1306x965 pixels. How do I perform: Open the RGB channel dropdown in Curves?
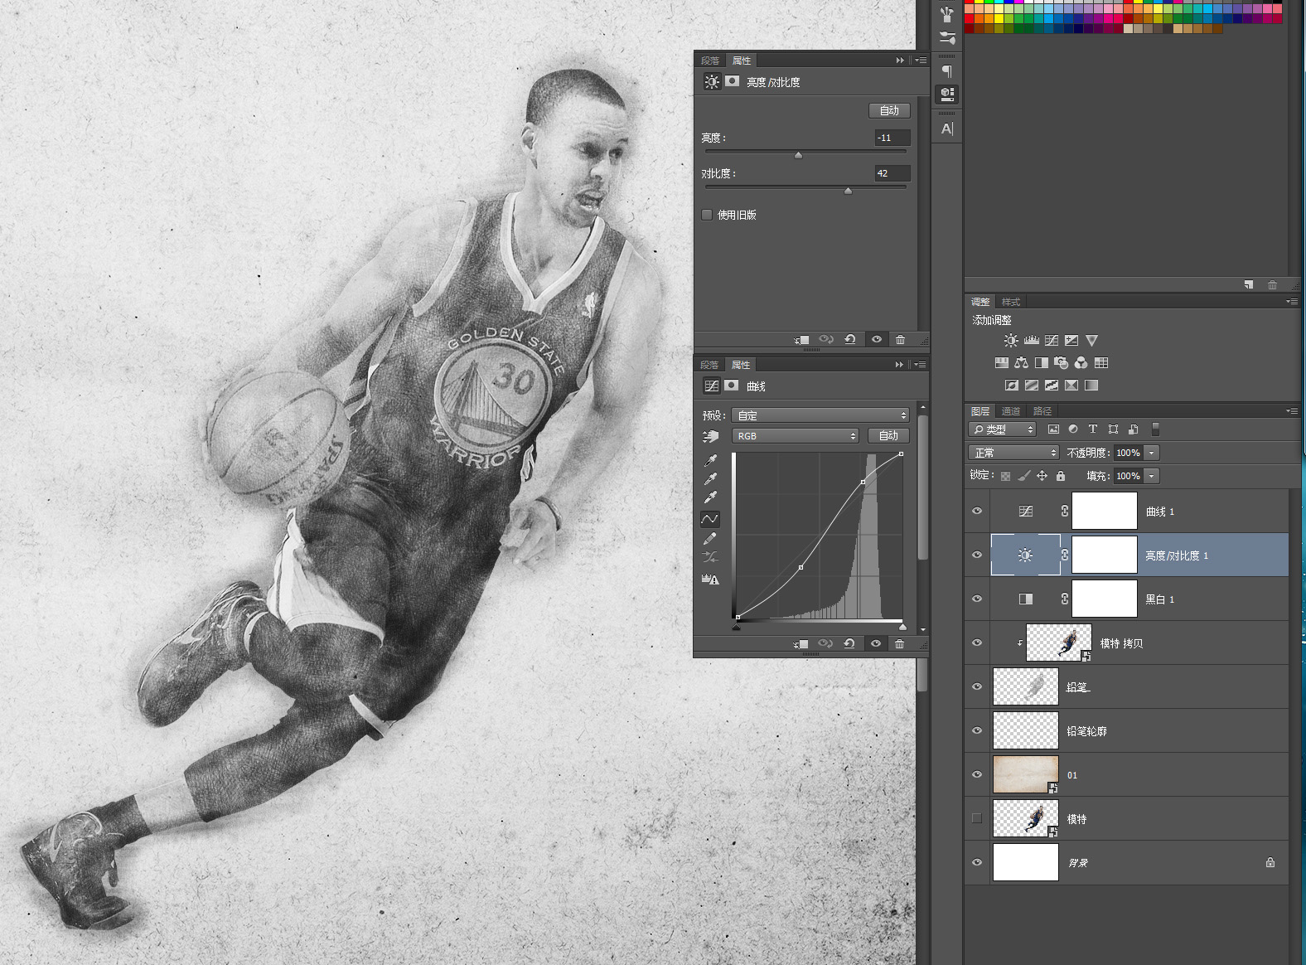pyautogui.click(x=796, y=436)
